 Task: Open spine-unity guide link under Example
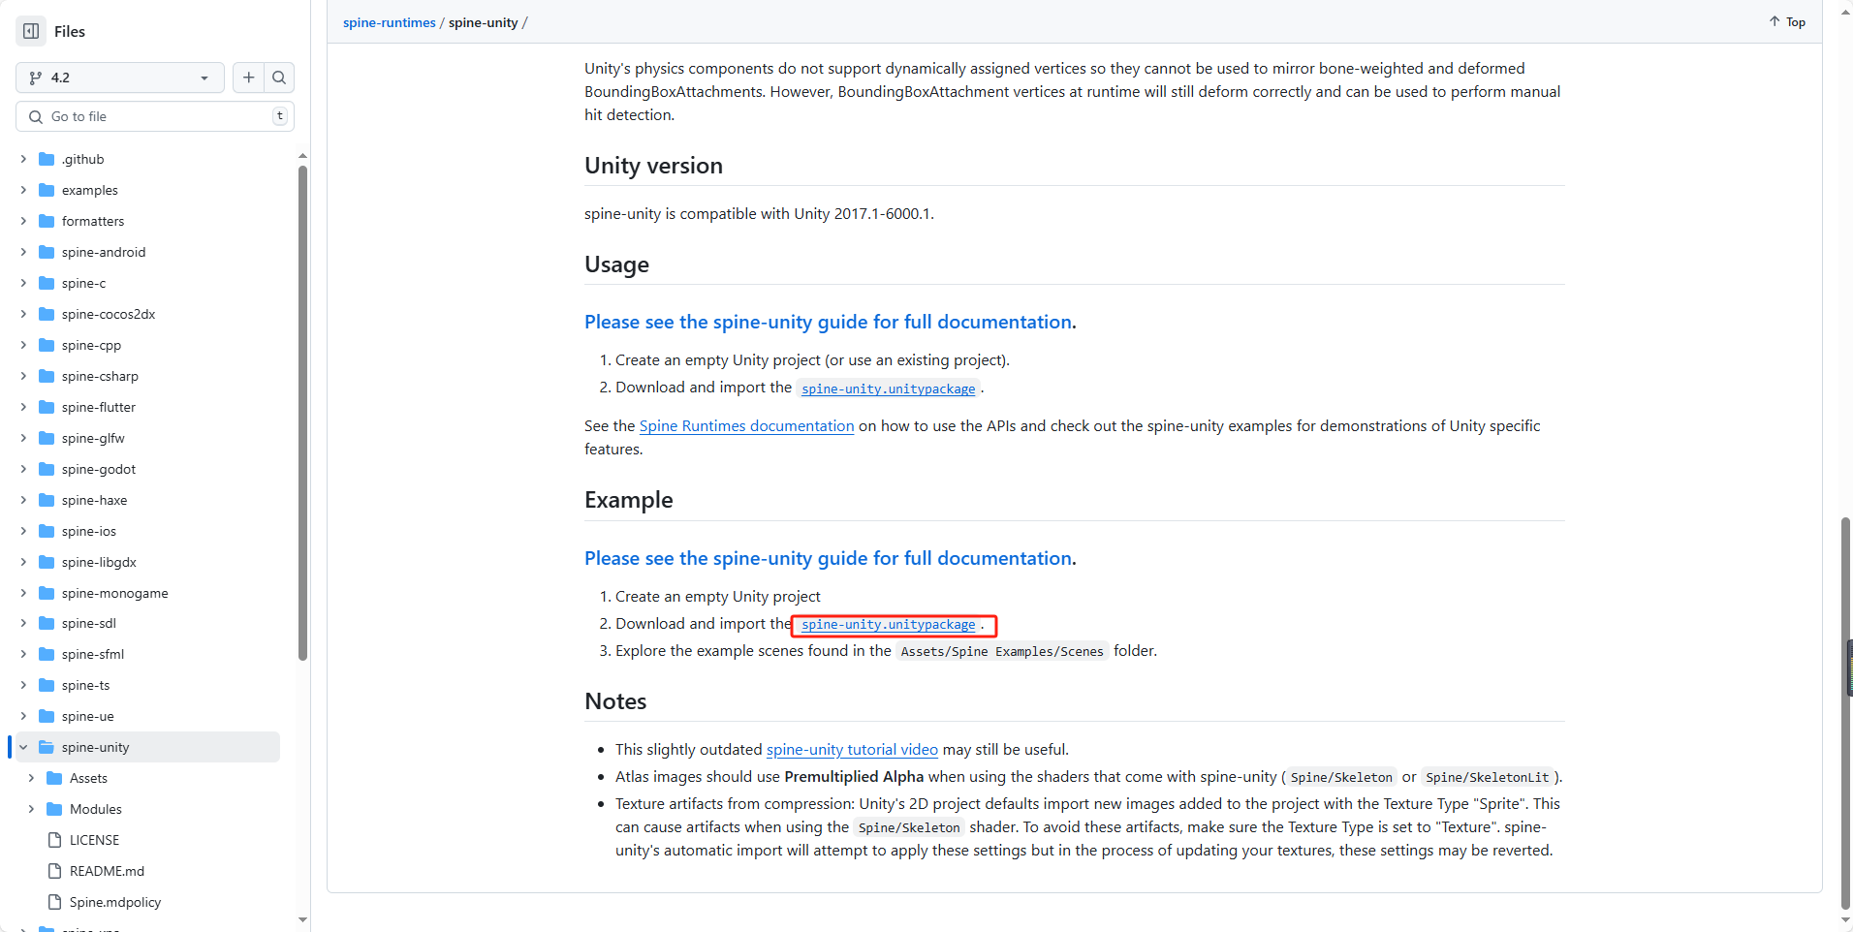click(829, 558)
